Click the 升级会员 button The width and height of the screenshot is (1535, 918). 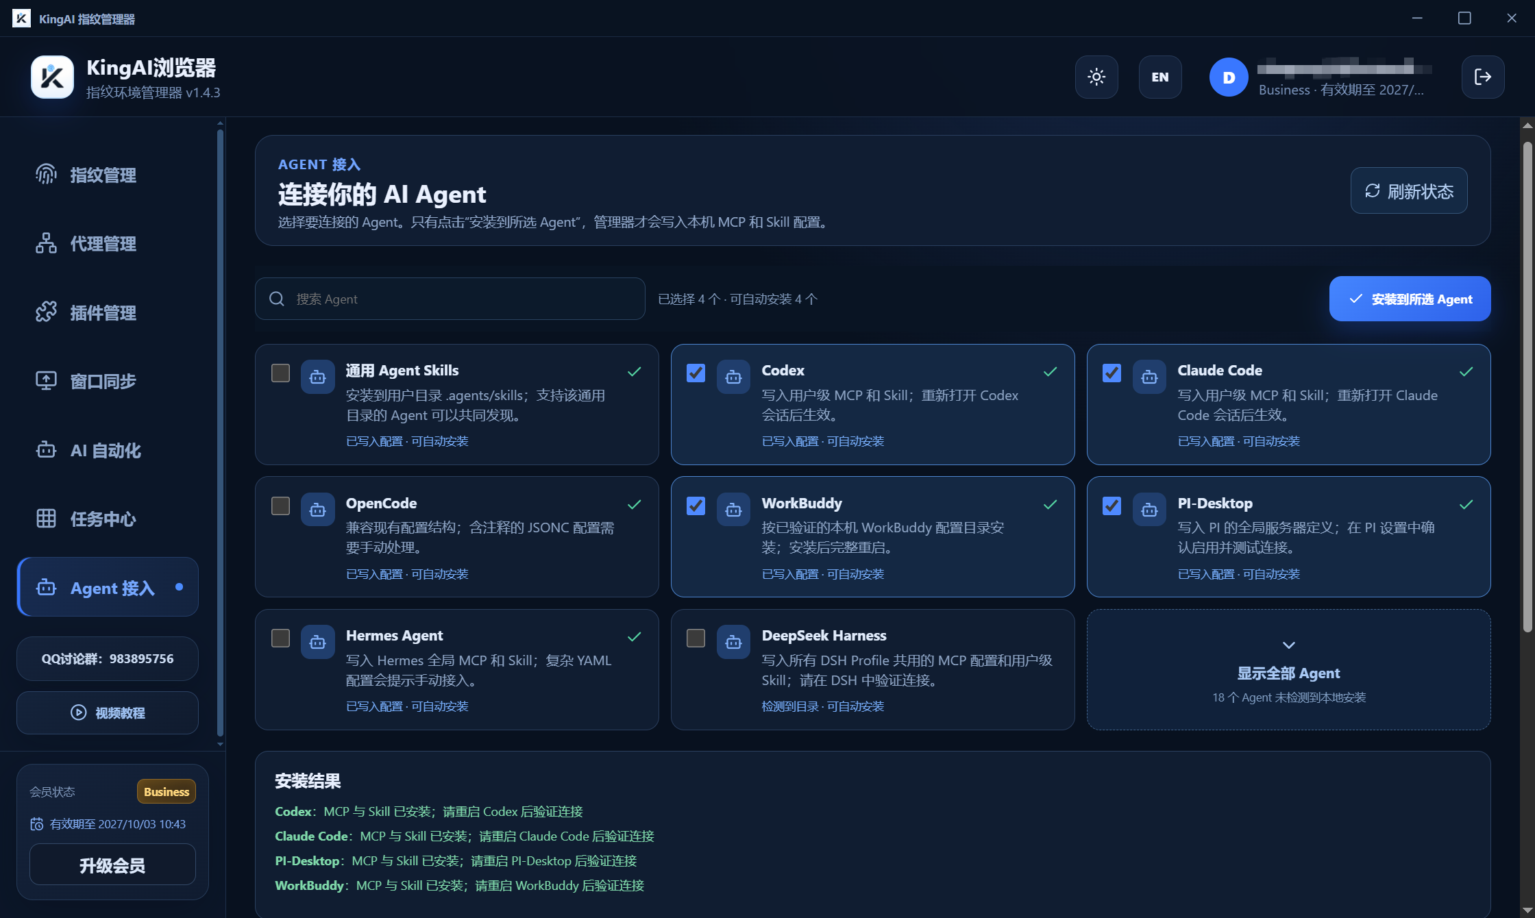(112, 865)
